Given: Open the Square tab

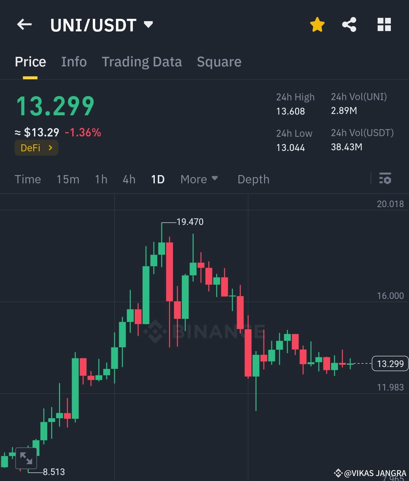Looking at the screenshot, I should [219, 62].
